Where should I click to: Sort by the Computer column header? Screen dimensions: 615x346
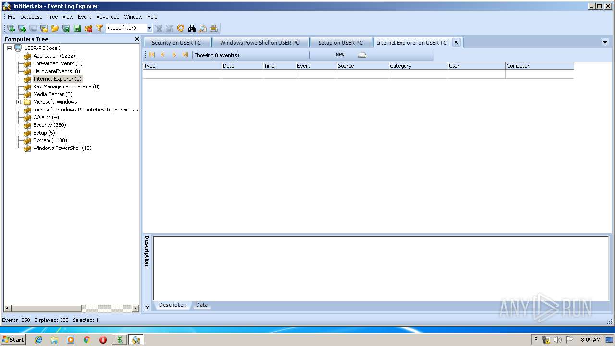pyautogui.click(x=540, y=66)
